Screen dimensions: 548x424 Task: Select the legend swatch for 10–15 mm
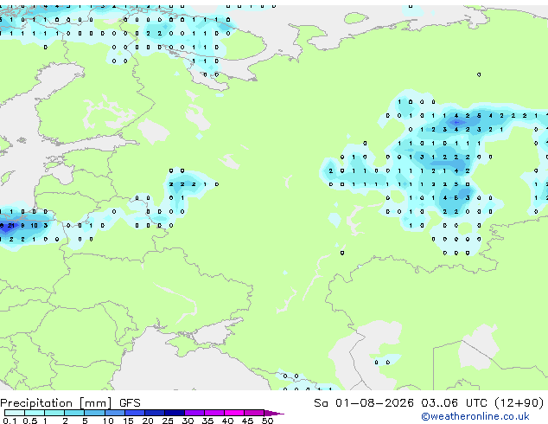(x=114, y=413)
